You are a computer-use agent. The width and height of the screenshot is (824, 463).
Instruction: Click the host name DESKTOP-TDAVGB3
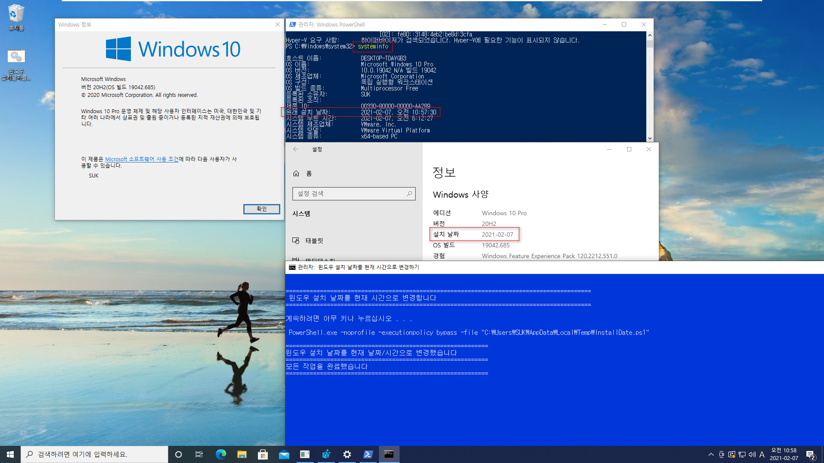(384, 58)
